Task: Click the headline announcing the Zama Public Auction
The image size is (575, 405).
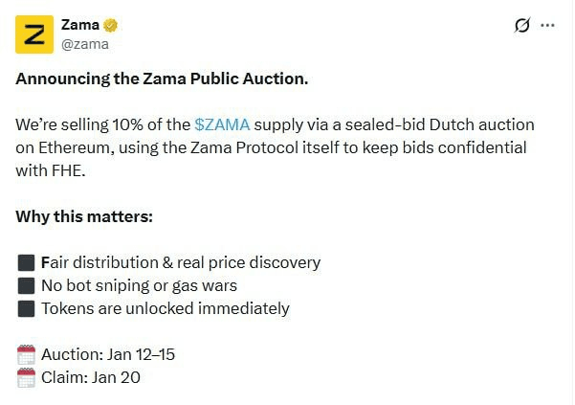Action: 162,79
